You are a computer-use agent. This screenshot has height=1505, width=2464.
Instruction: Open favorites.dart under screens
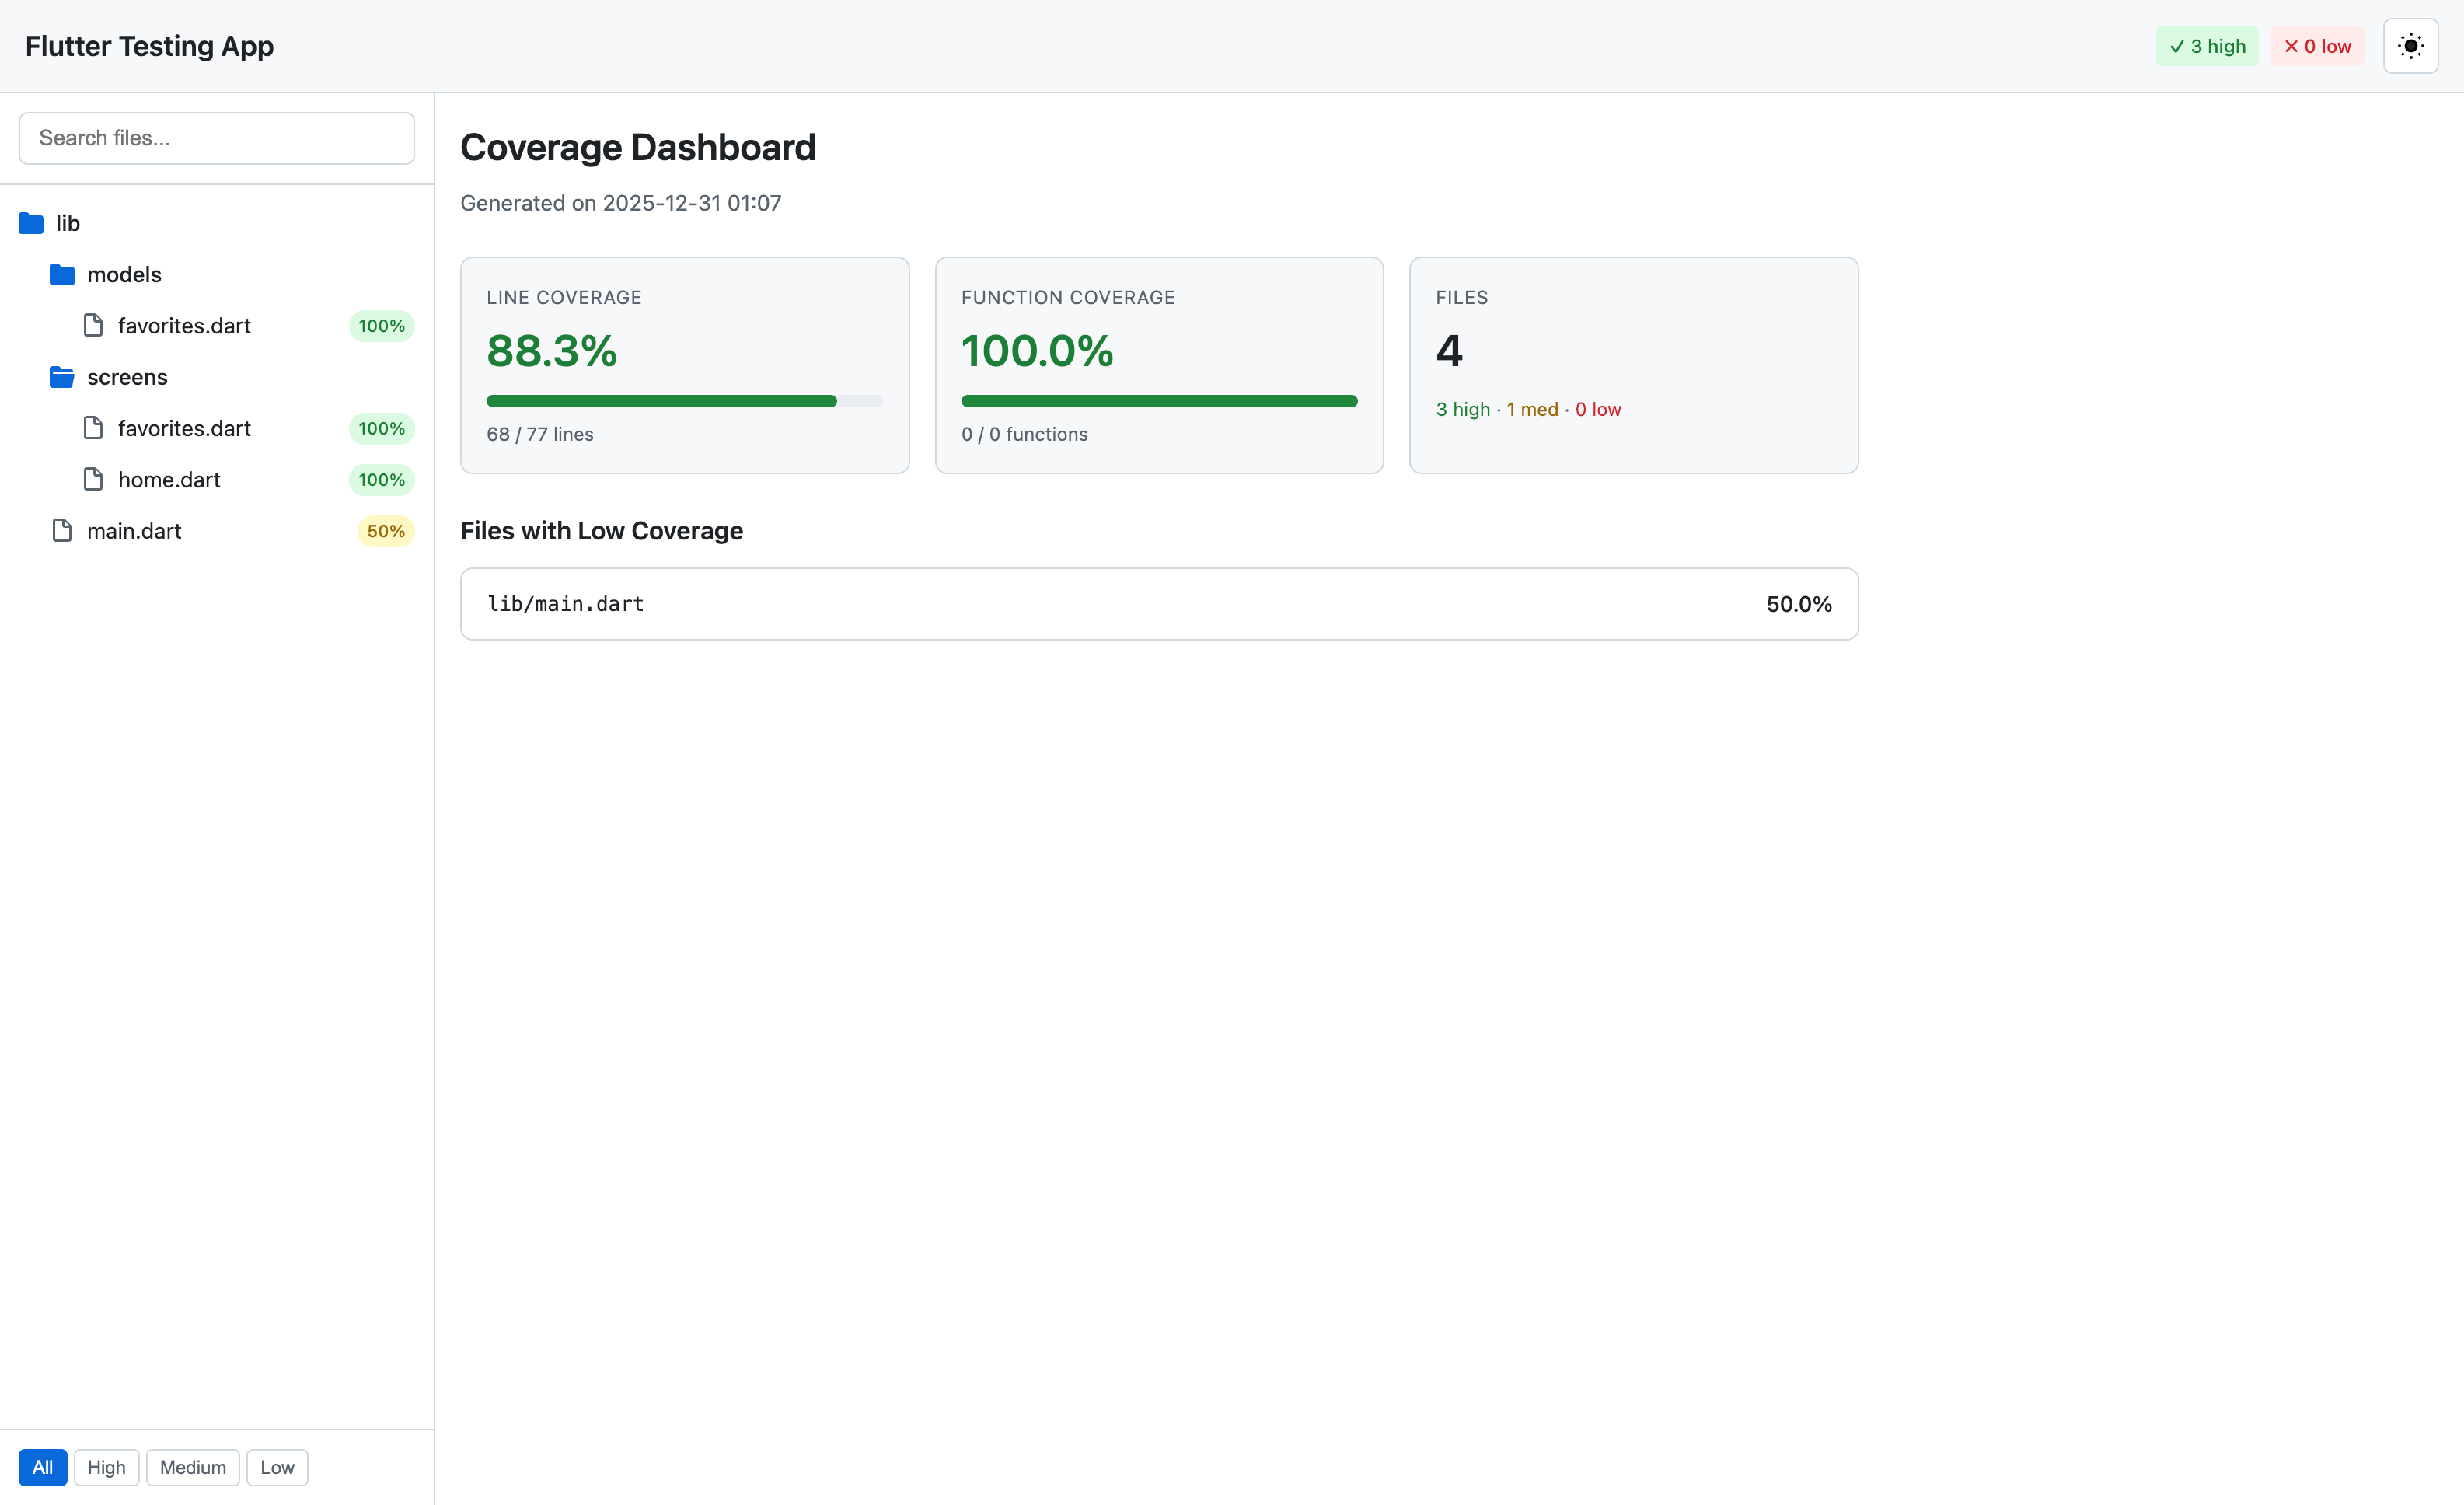point(184,428)
